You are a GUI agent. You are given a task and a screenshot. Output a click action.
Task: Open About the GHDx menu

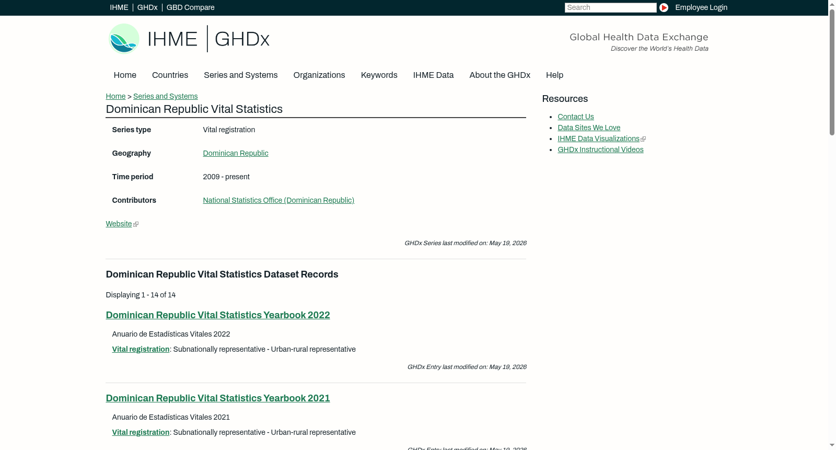point(500,75)
